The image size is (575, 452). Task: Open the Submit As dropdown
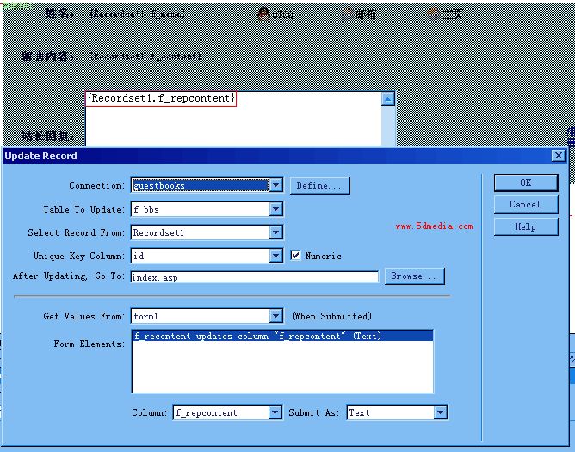(x=441, y=413)
